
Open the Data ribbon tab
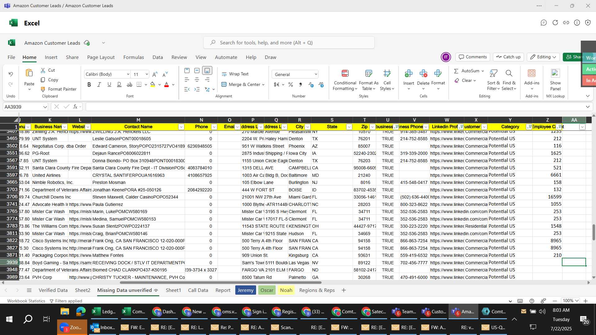point(158,57)
